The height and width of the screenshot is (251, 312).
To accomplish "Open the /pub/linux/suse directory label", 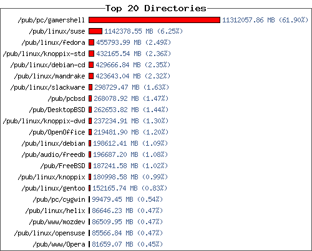I will point(57,31).
